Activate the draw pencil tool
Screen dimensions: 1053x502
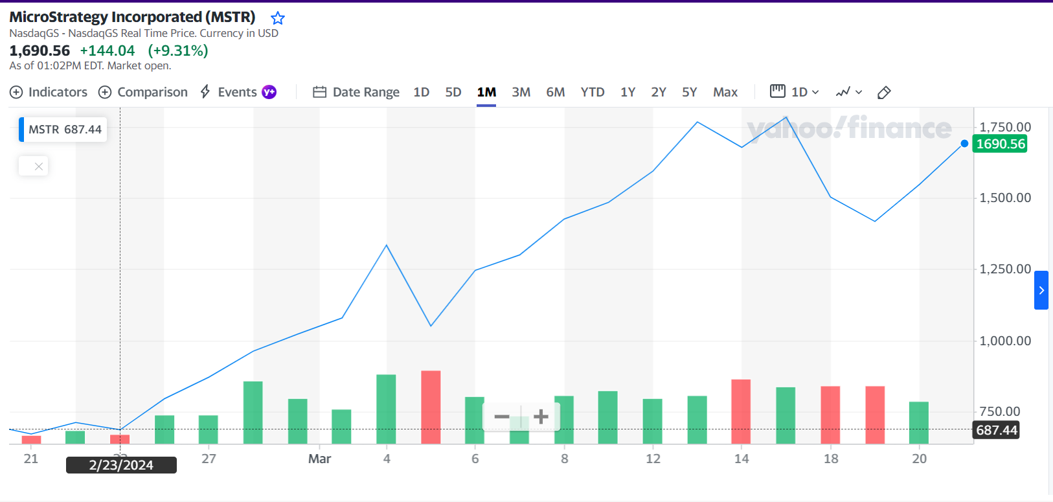pyautogui.click(x=884, y=93)
